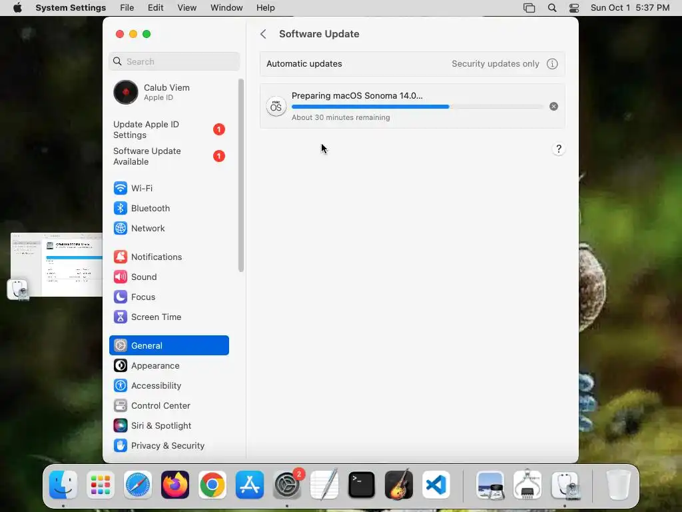Click the Sonoma update progress bar

(417, 107)
